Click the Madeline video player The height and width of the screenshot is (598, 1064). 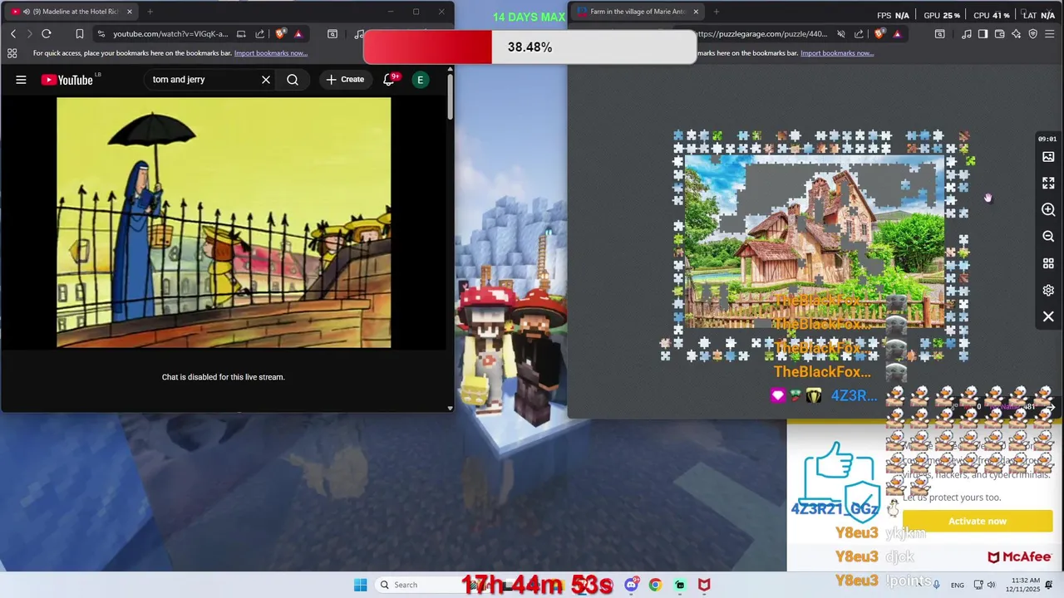pos(224,223)
